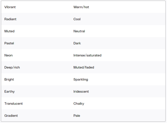
Task: Select the Cool table cell
Action: 77,19
